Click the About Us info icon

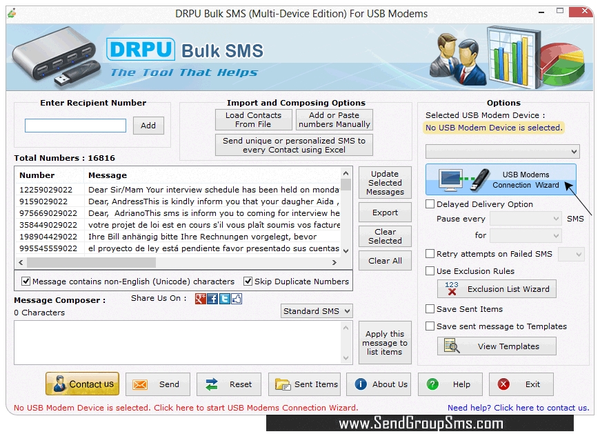tap(361, 384)
